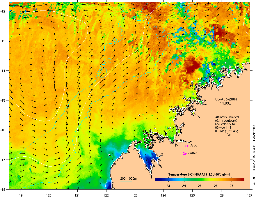Screen dimensions: 256x198
Task: Click the longitude axis label 125
Action: [x=192, y=195]
